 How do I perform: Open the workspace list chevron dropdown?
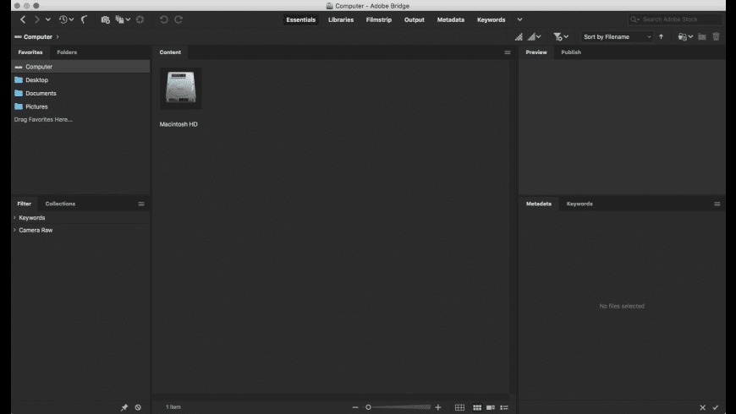[x=519, y=19]
